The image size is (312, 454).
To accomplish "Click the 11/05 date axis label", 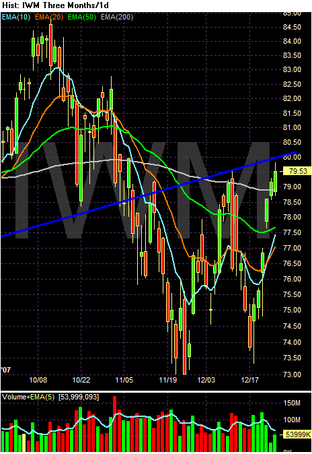I will click(124, 380).
